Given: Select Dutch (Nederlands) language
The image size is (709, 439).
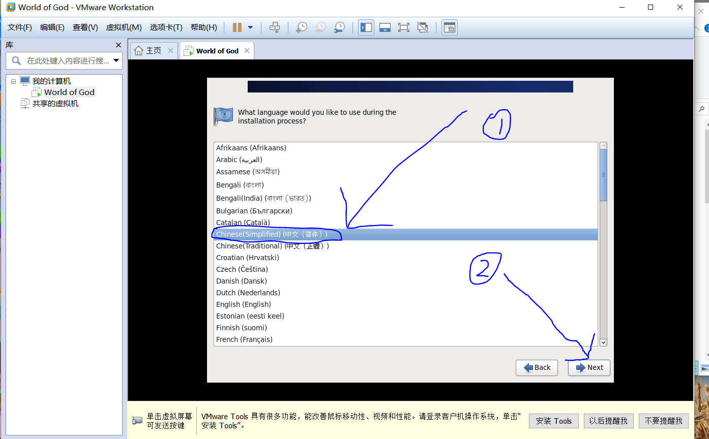Looking at the screenshot, I should click(405, 293).
